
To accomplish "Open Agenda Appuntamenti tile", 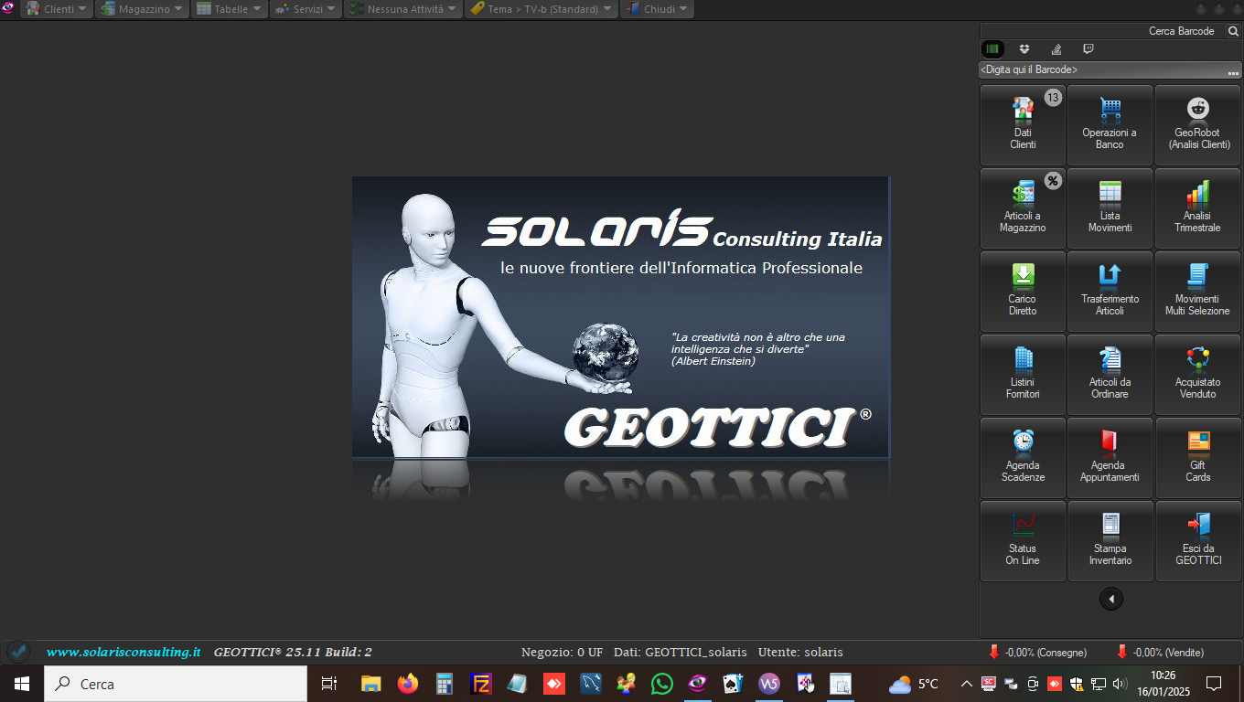I will [x=1110, y=458].
